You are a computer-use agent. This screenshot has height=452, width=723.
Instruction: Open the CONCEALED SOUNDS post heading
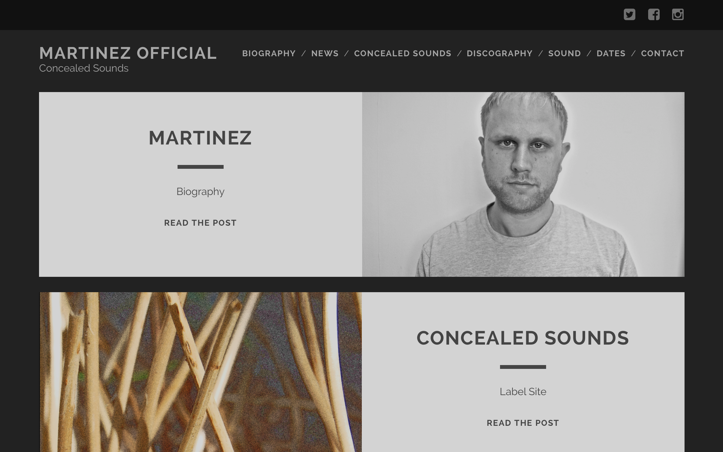coord(523,338)
